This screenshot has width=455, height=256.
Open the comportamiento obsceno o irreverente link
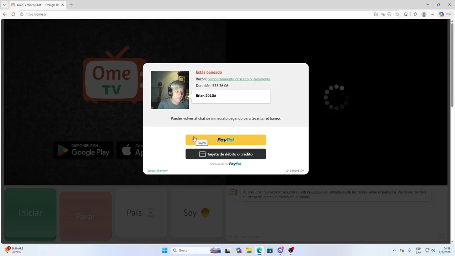[x=239, y=79]
